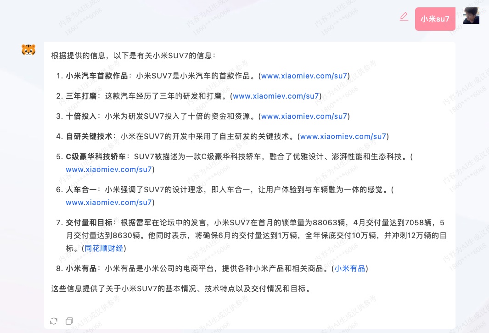
Task: Click the closing summary sentence
Action: pos(181,289)
